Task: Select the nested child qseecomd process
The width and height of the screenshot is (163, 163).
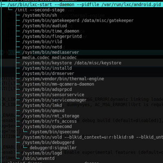Action: [55, 132]
